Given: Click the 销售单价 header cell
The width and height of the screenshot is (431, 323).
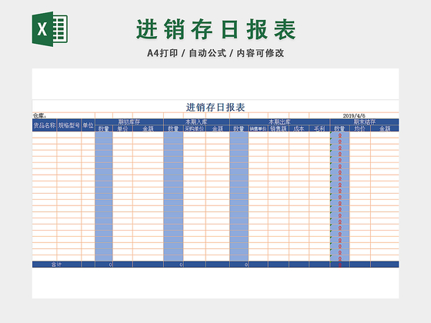Looking at the screenshot, I should pyautogui.click(x=258, y=128).
